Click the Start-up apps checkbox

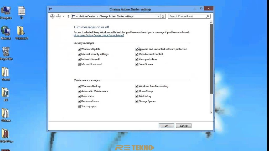(79, 106)
